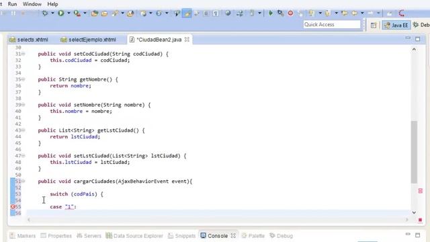Click the Next Annotation yellow icon
The image size is (430, 242).
point(312,13)
